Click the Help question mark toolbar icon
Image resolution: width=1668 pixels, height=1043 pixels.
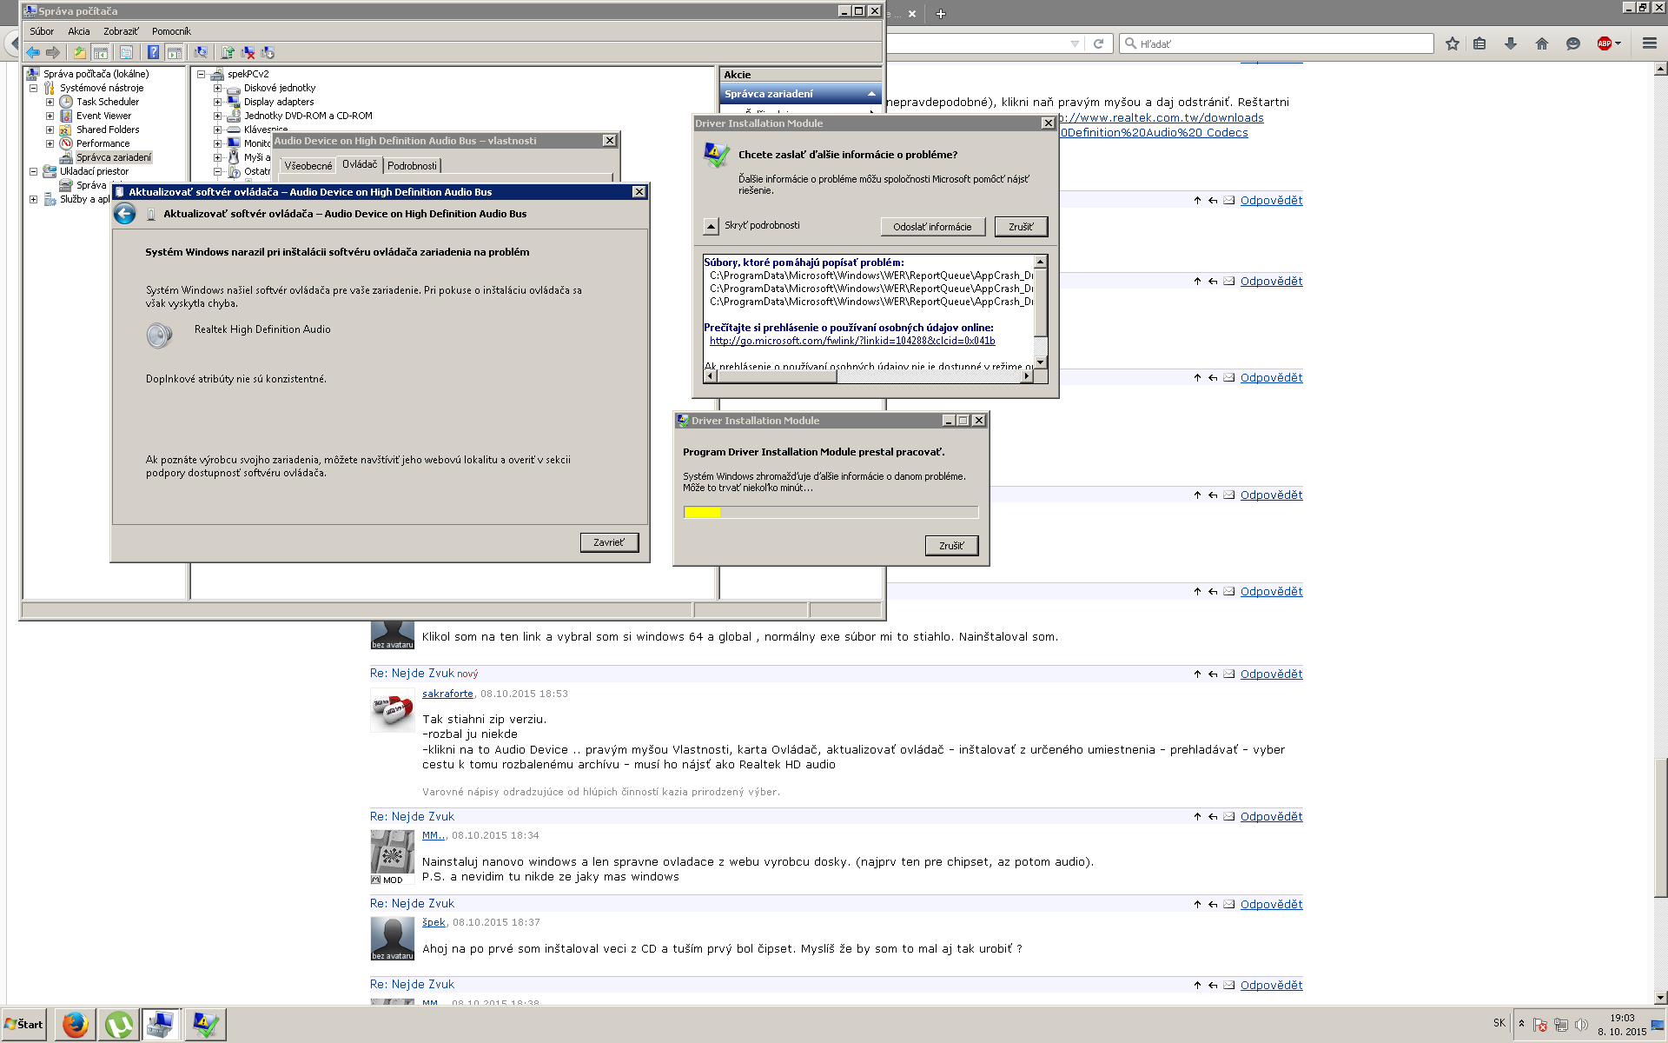click(153, 52)
